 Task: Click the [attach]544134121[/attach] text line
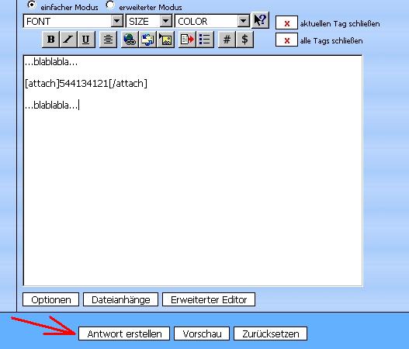pos(86,84)
